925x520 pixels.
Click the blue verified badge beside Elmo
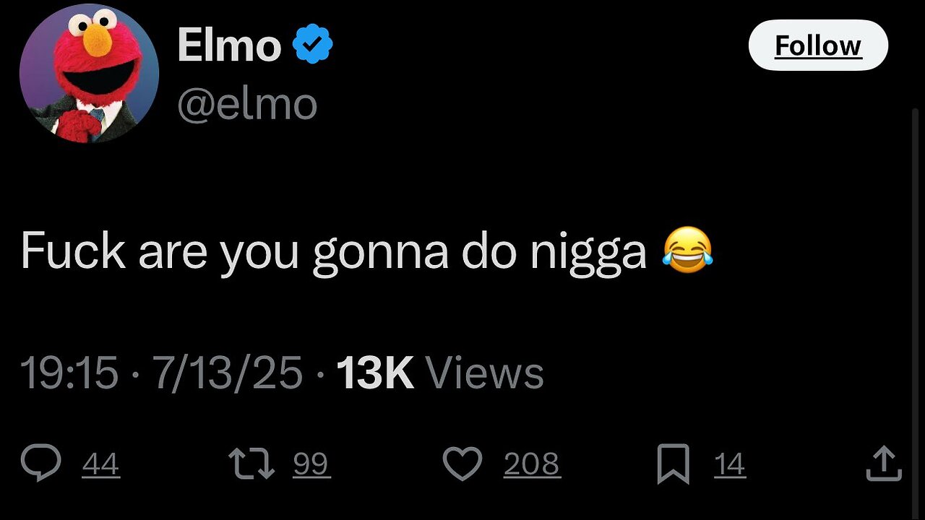pyautogui.click(x=312, y=46)
